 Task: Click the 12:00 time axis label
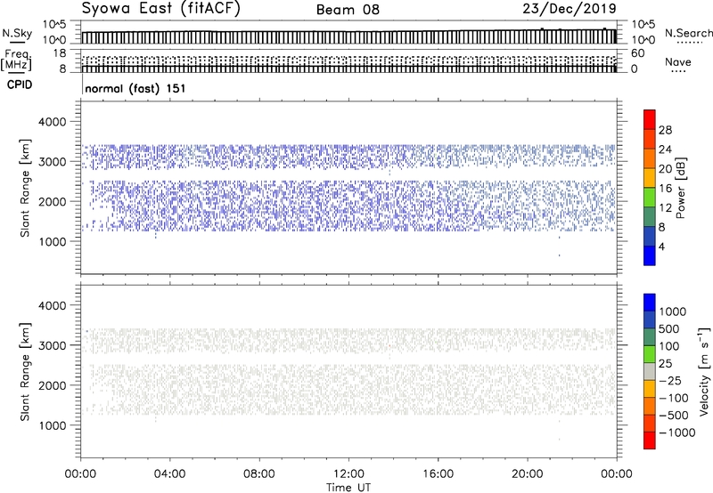click(x=348, y=474)
